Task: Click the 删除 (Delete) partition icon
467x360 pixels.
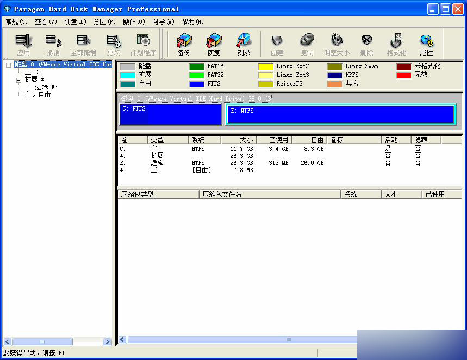Action: coord(366,45)
